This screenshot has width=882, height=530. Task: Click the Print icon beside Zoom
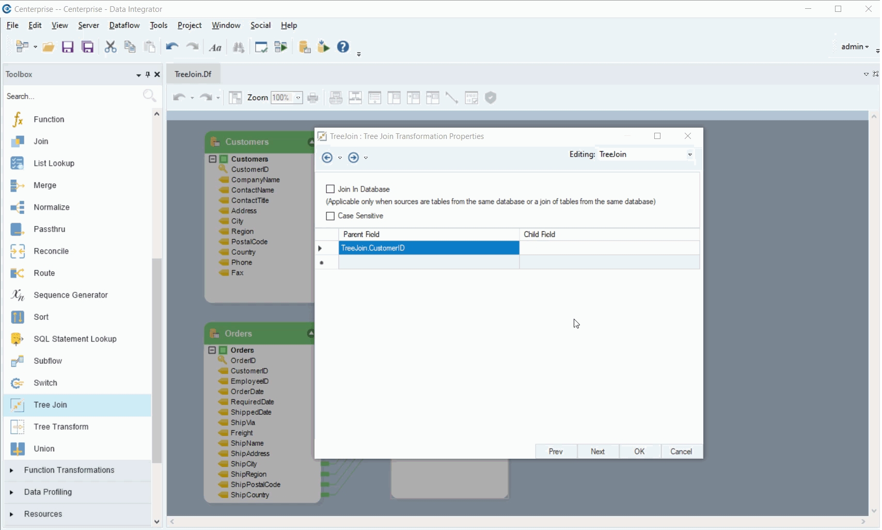(x=313, y=98)
